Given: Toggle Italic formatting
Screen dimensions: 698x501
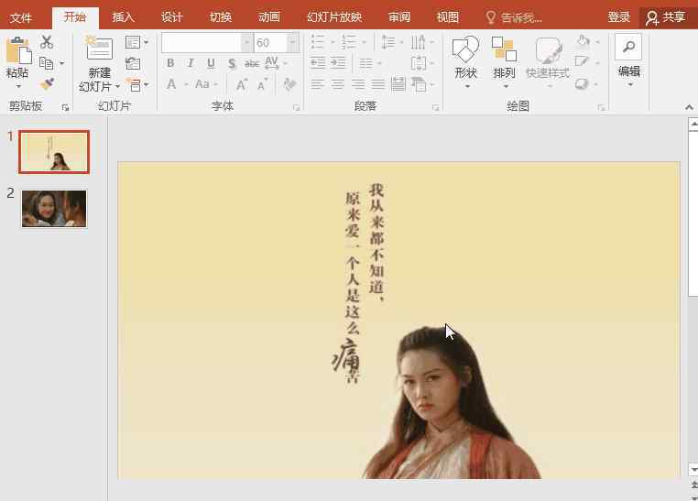Looking at the screenshot, I should point(191,63).
